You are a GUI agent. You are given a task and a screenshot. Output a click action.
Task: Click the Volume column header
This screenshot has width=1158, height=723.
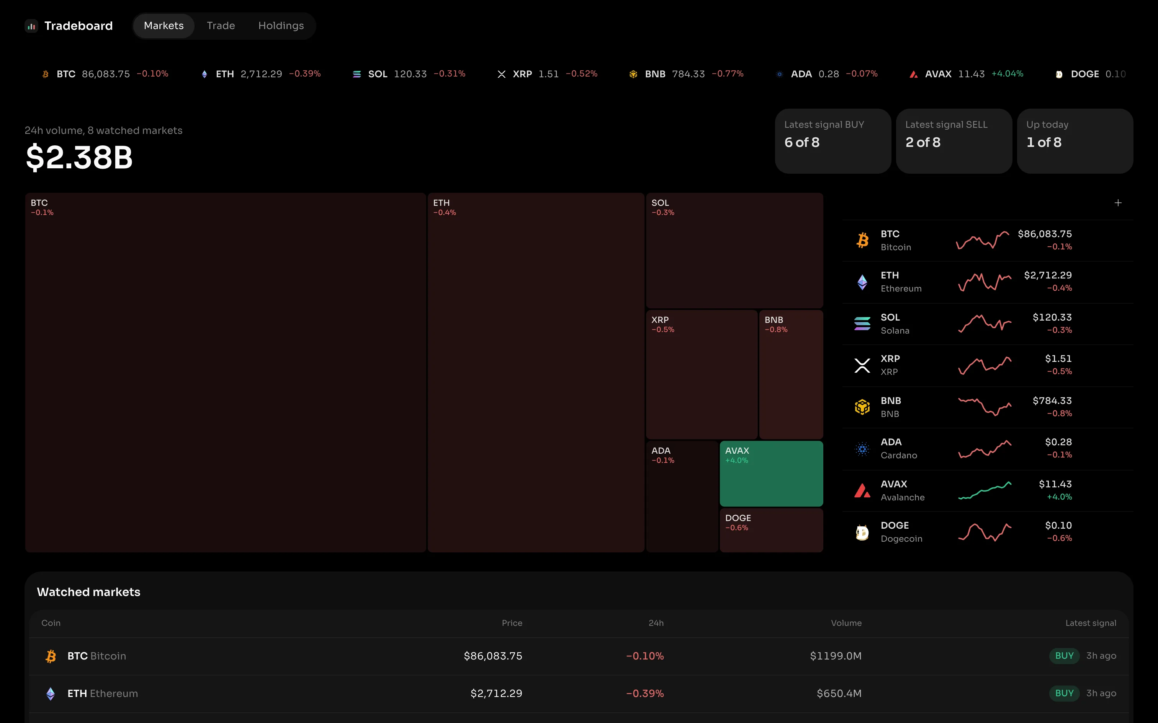pyautogui.click(x=846, y=623)
